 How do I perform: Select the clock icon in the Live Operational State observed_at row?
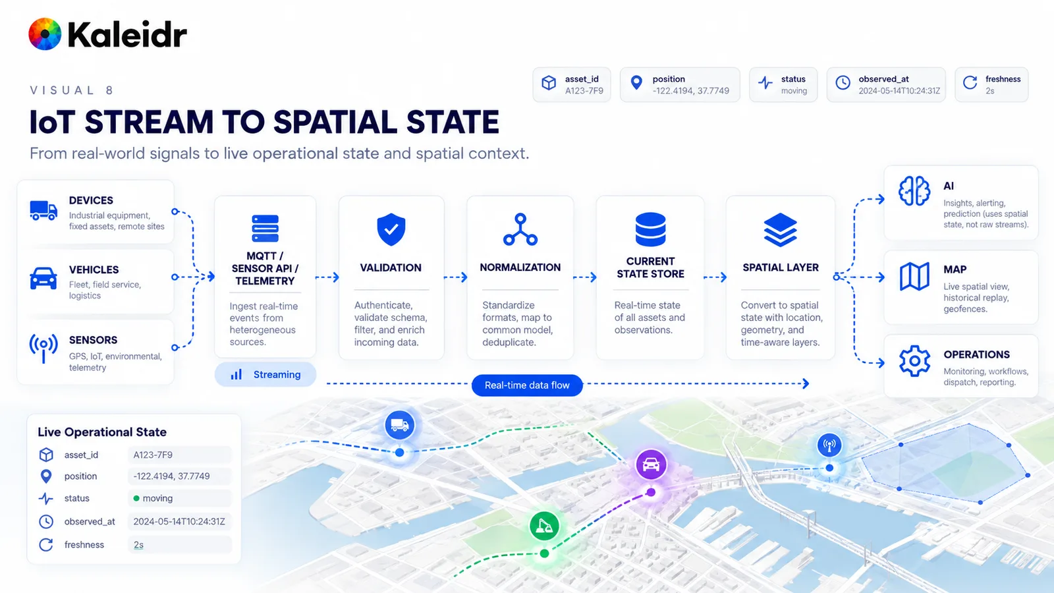point(46,521)
